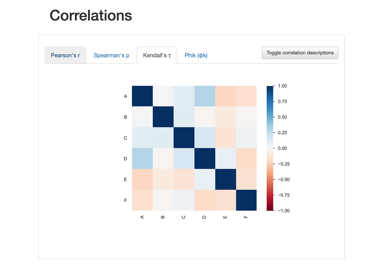The height and width of the screenshot is (267, 376).
Task: Select the row label E on the heatmap
Action: [x=125, y=179]
